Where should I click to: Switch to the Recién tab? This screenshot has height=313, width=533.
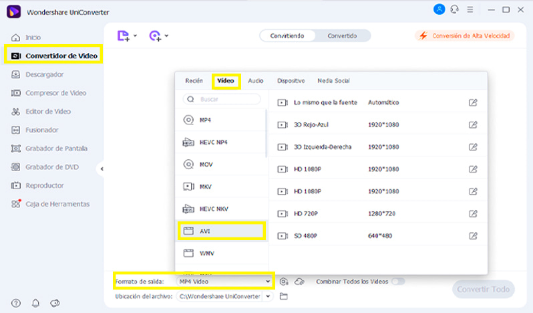[194, 81]
